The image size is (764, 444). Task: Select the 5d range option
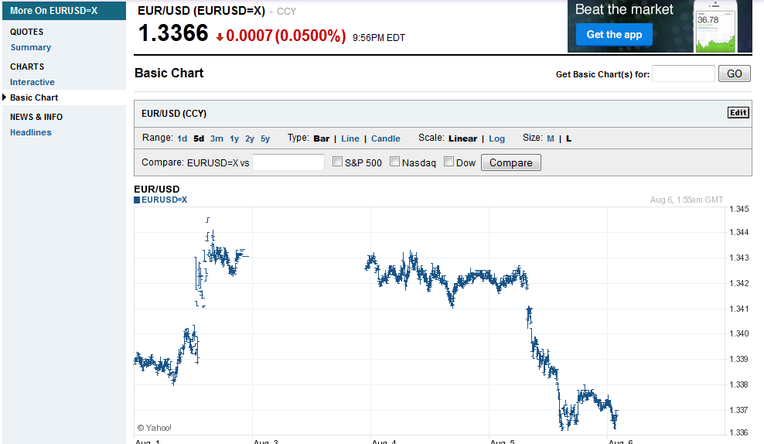coord(199,138)
